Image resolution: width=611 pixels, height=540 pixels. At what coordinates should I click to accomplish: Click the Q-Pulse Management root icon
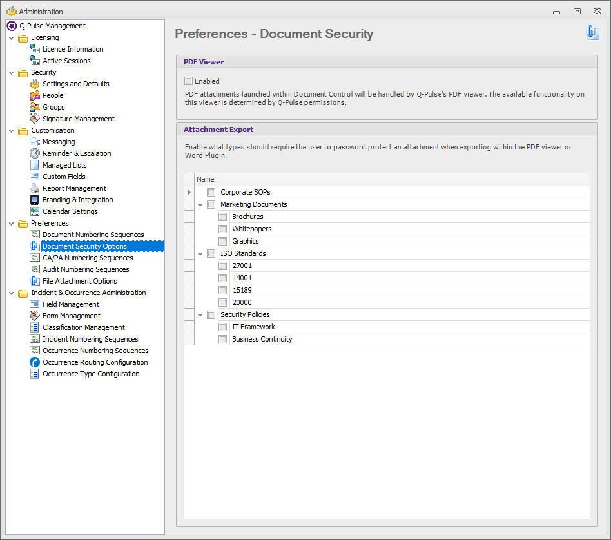click(12, 26)
